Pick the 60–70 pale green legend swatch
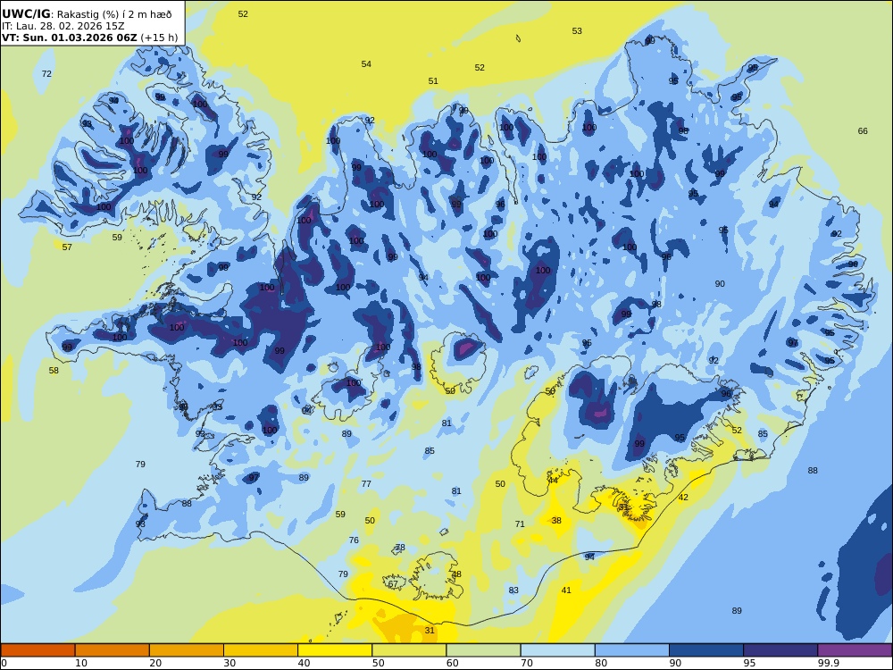The width and height of the screenshot is (893, 670). click(x=483, y=650)
